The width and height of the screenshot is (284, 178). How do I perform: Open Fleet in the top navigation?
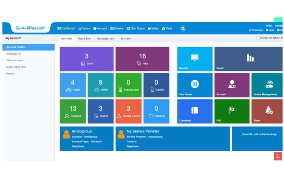click(x=167, y=28)
